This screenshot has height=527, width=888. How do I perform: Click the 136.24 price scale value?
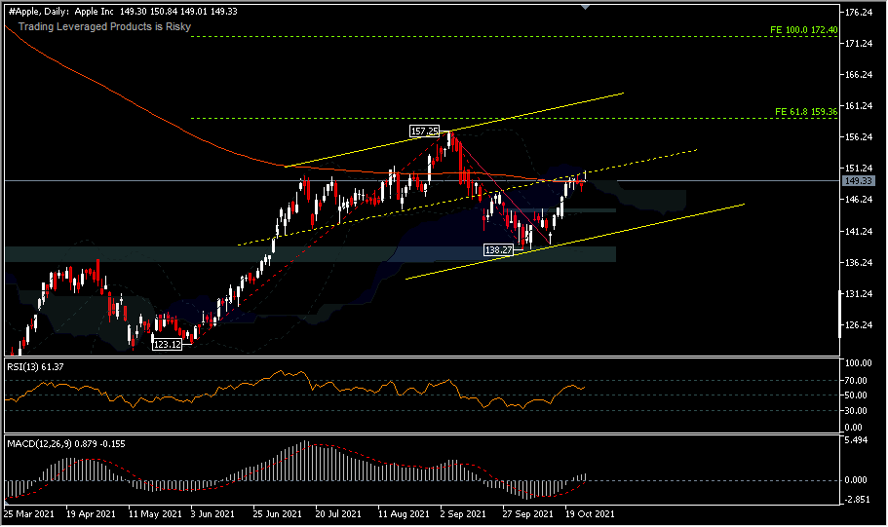coord(858,263)
